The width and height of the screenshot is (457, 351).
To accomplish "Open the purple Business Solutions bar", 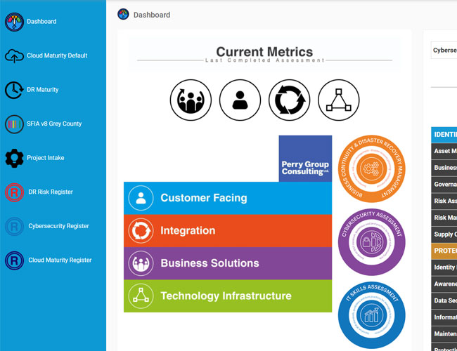I will tap(228, 263).
